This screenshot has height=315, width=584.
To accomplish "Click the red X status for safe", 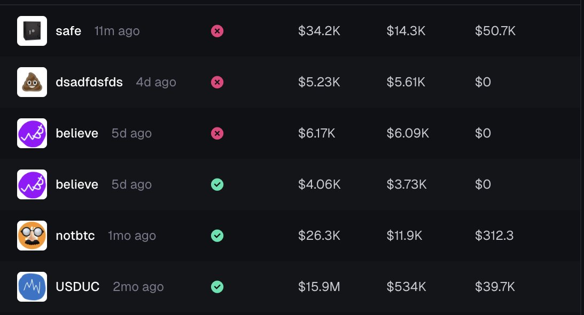I will [217, 31].
